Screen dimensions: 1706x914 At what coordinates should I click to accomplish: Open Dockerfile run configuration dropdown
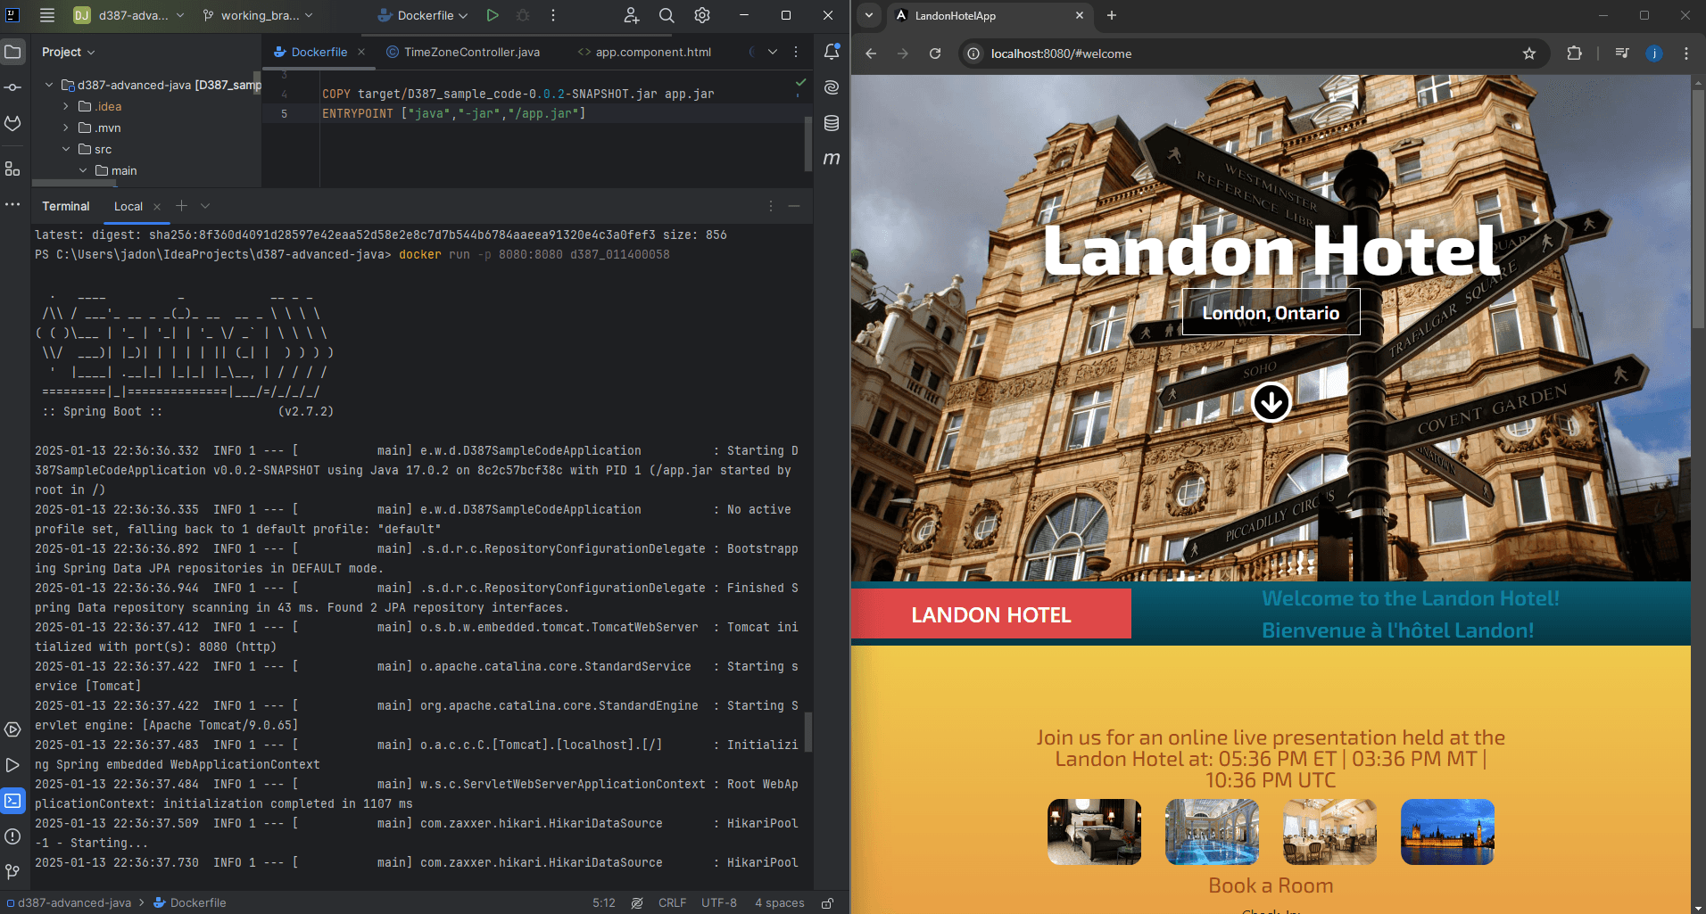(423, 15)
